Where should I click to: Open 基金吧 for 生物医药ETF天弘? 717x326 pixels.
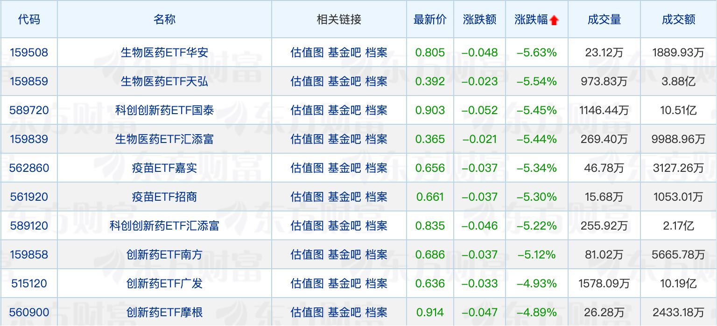[x=344, y=81]
